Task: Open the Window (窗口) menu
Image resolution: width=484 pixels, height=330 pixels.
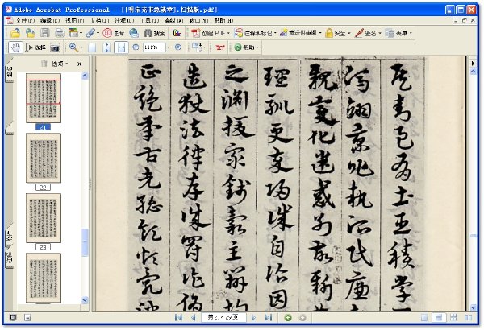Action: (198, 20)
